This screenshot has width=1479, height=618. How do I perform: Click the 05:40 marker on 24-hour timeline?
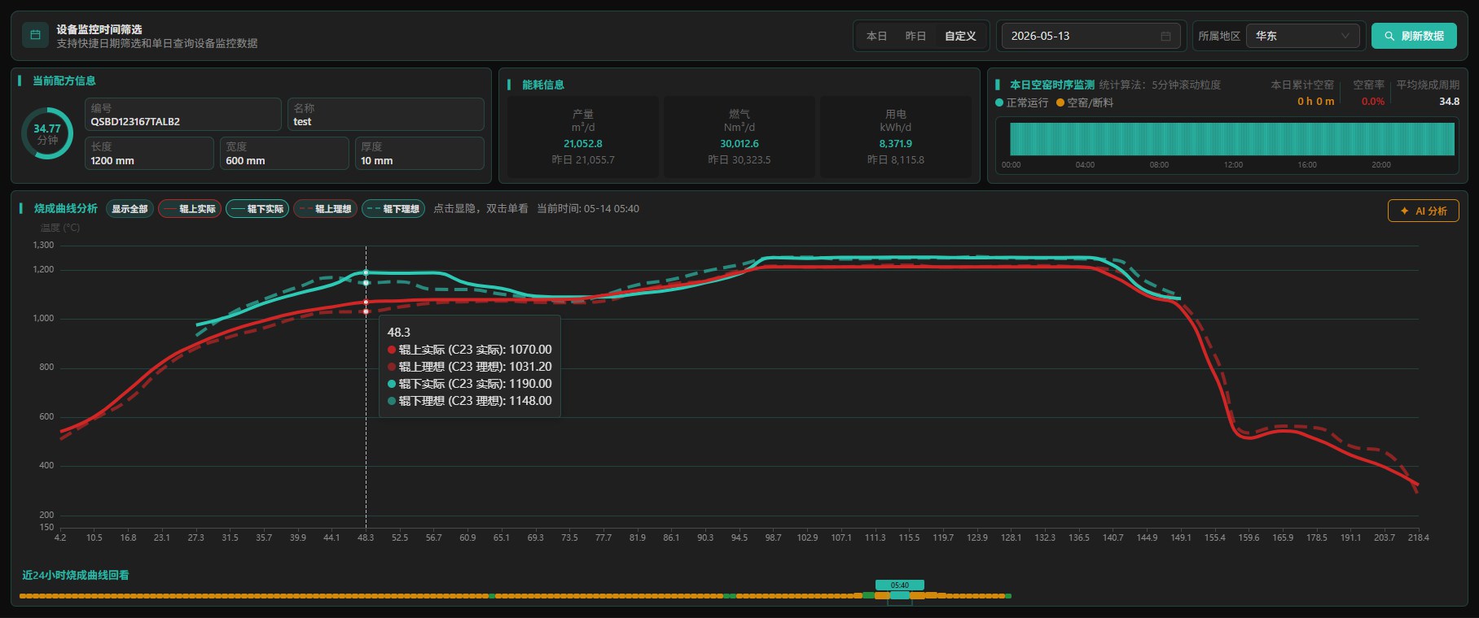click(x=900, y=585)
